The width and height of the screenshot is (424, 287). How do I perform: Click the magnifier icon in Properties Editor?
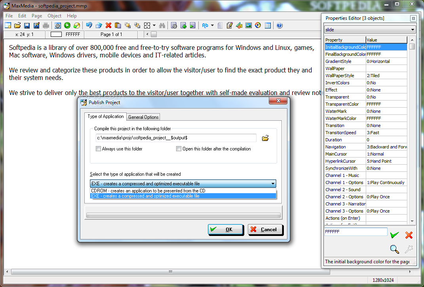395,249
